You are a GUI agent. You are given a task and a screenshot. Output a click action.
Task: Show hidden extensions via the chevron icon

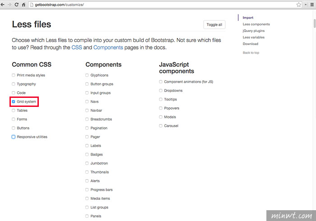coord(306,5)
